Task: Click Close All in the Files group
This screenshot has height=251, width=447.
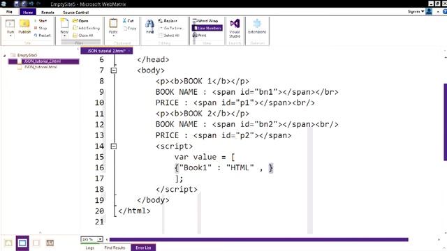Action: click(83, 36)
